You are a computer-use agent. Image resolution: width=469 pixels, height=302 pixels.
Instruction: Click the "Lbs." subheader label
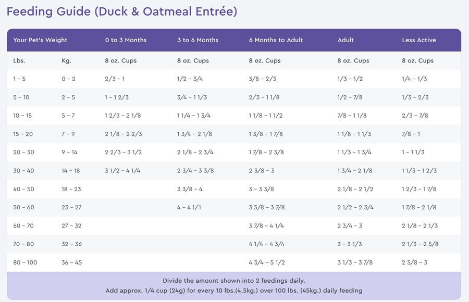tap(19, 61)
